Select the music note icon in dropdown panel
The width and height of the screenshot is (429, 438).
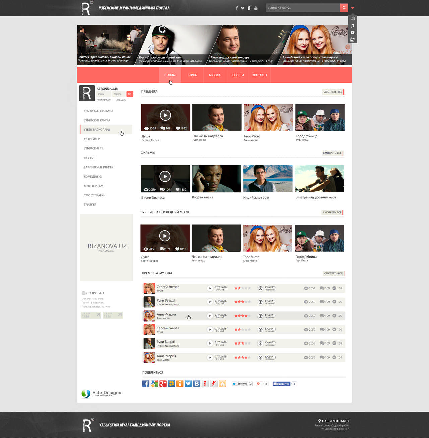352,26
